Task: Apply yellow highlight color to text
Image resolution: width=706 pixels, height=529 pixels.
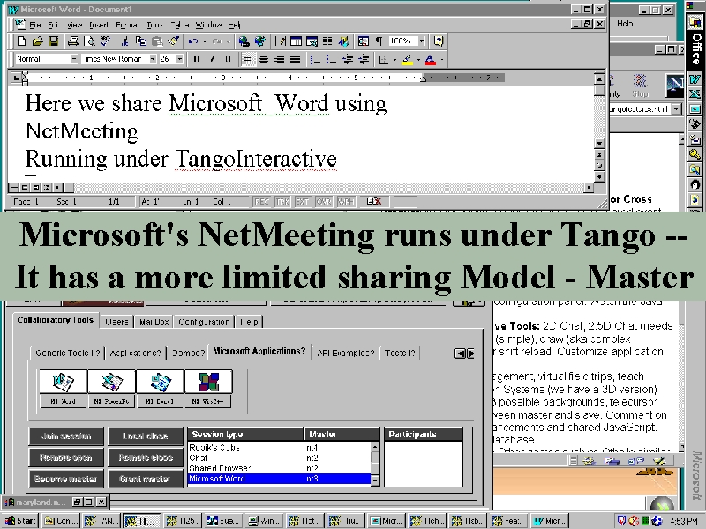Action: click(x=408, y=59)
